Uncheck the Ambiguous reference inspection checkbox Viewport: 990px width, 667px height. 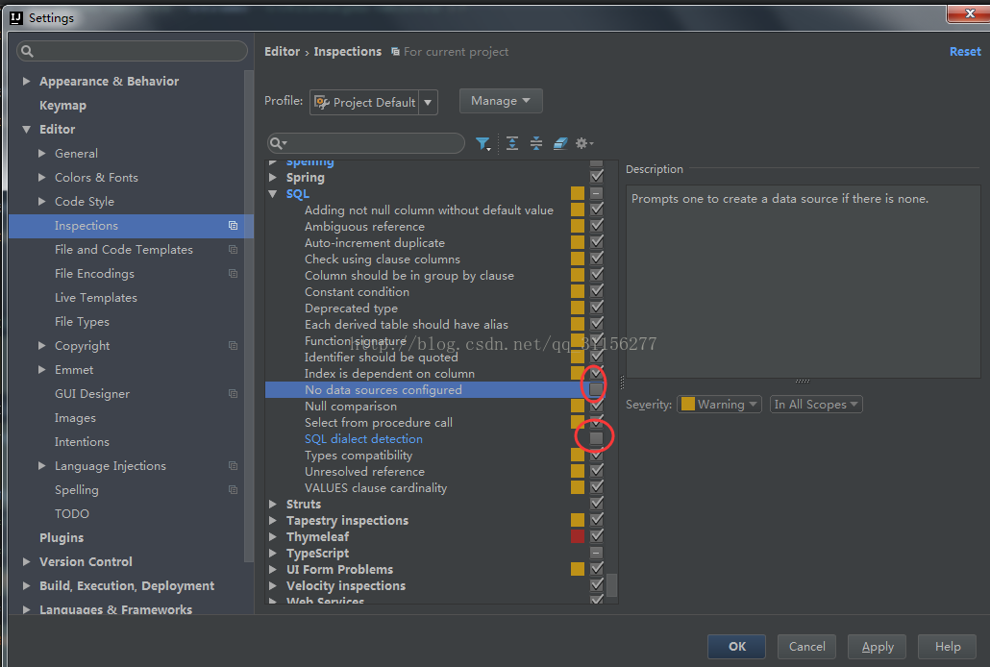[596, 226]
